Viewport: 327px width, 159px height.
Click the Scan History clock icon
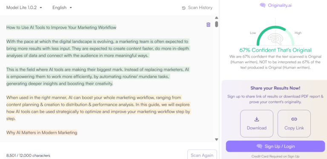click(184, 8)
